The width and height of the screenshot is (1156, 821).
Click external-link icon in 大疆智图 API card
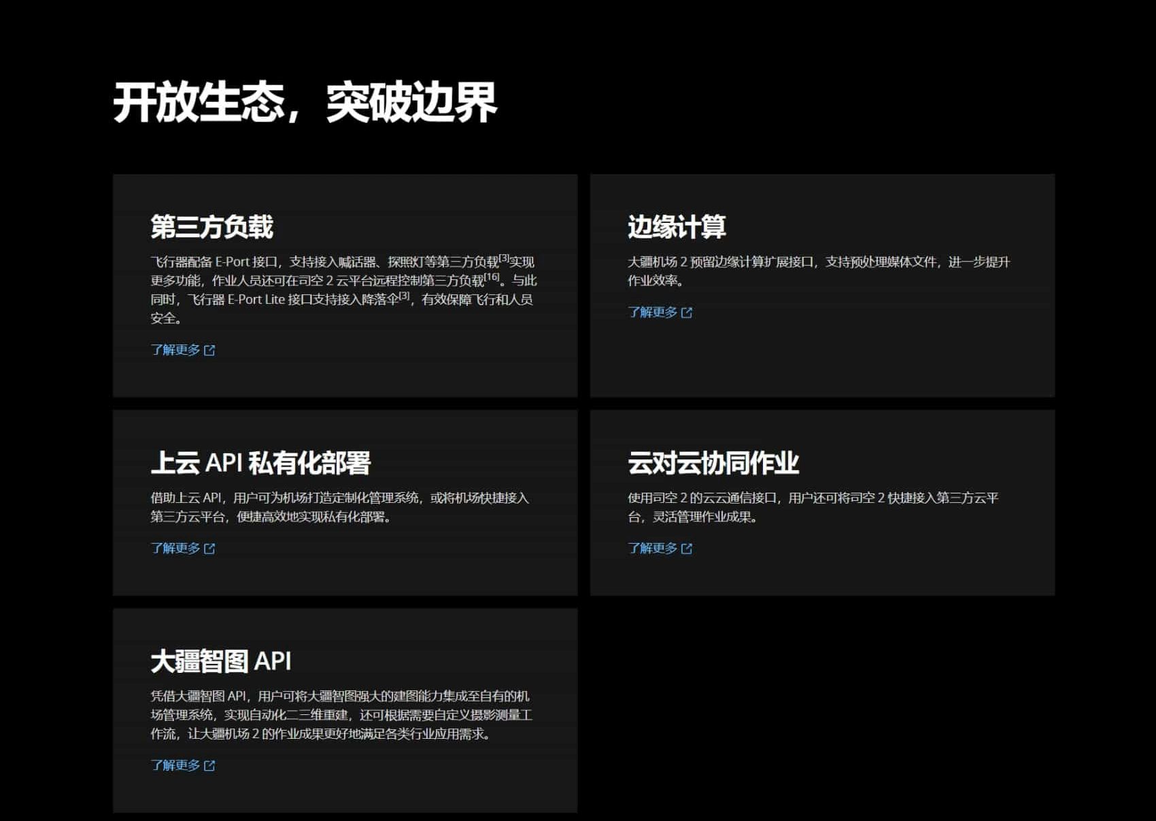(x=209, y=766)
